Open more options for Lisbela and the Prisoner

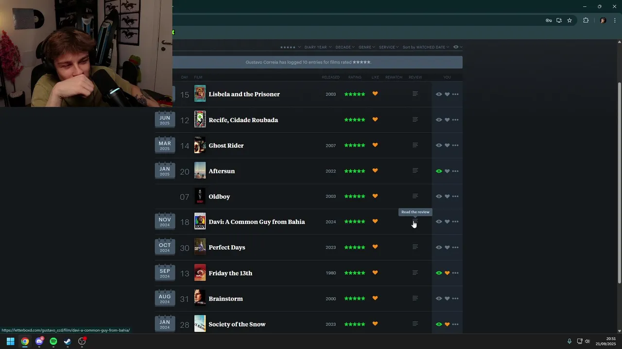coord(455,95)
